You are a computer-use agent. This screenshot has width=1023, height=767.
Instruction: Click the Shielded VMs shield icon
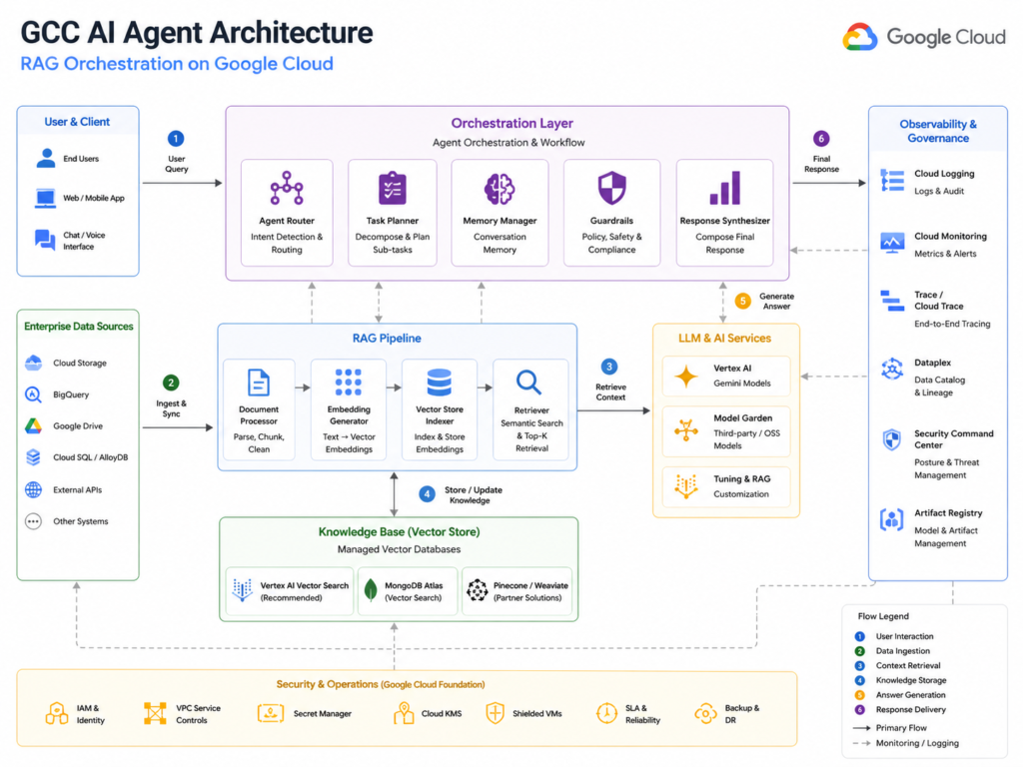click(496, 713)
